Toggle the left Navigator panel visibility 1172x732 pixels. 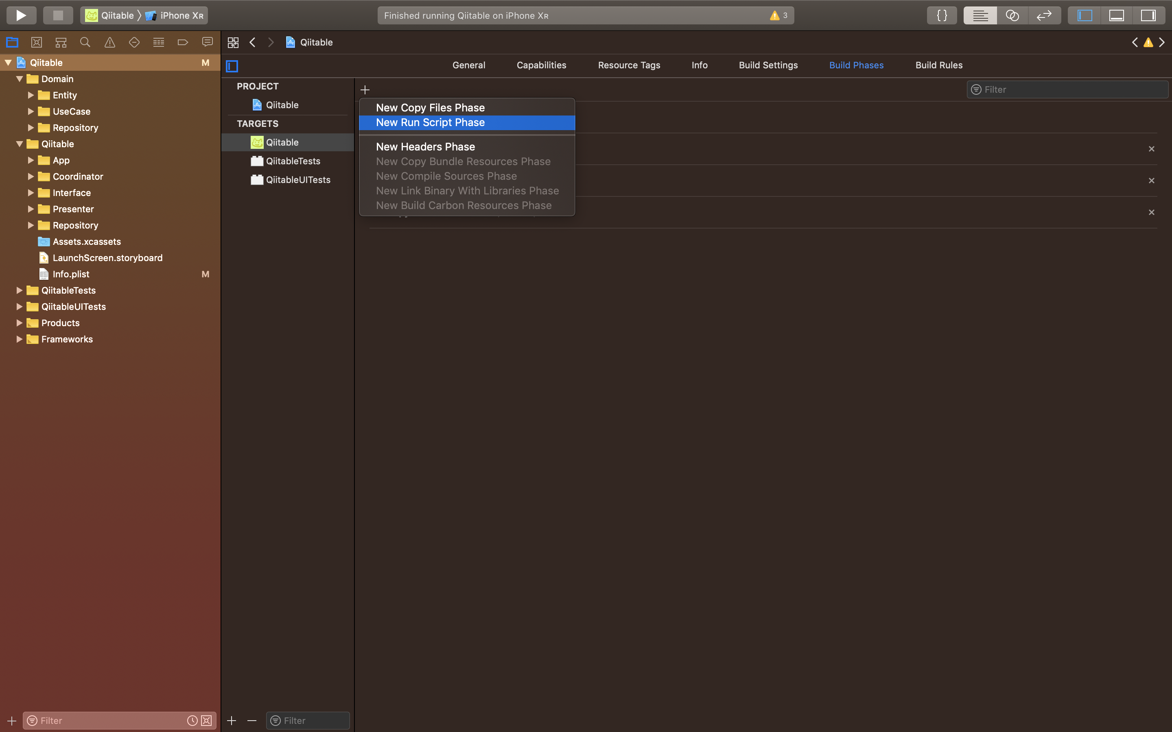tap(1085, 15)
